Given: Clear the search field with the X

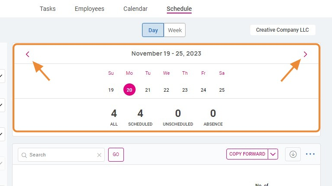Looking at the screenshot, I should pyautogui.click(x=99, y=155).
